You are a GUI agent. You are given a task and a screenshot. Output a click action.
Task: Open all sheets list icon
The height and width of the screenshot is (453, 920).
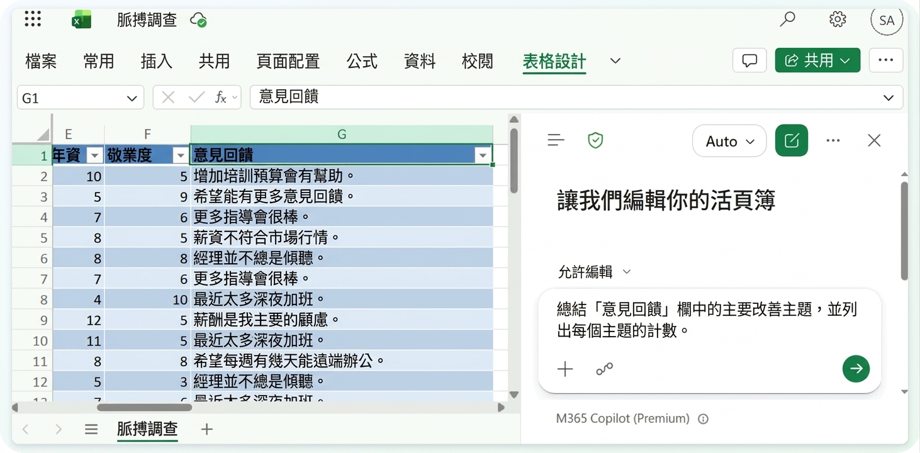point(91,429)
